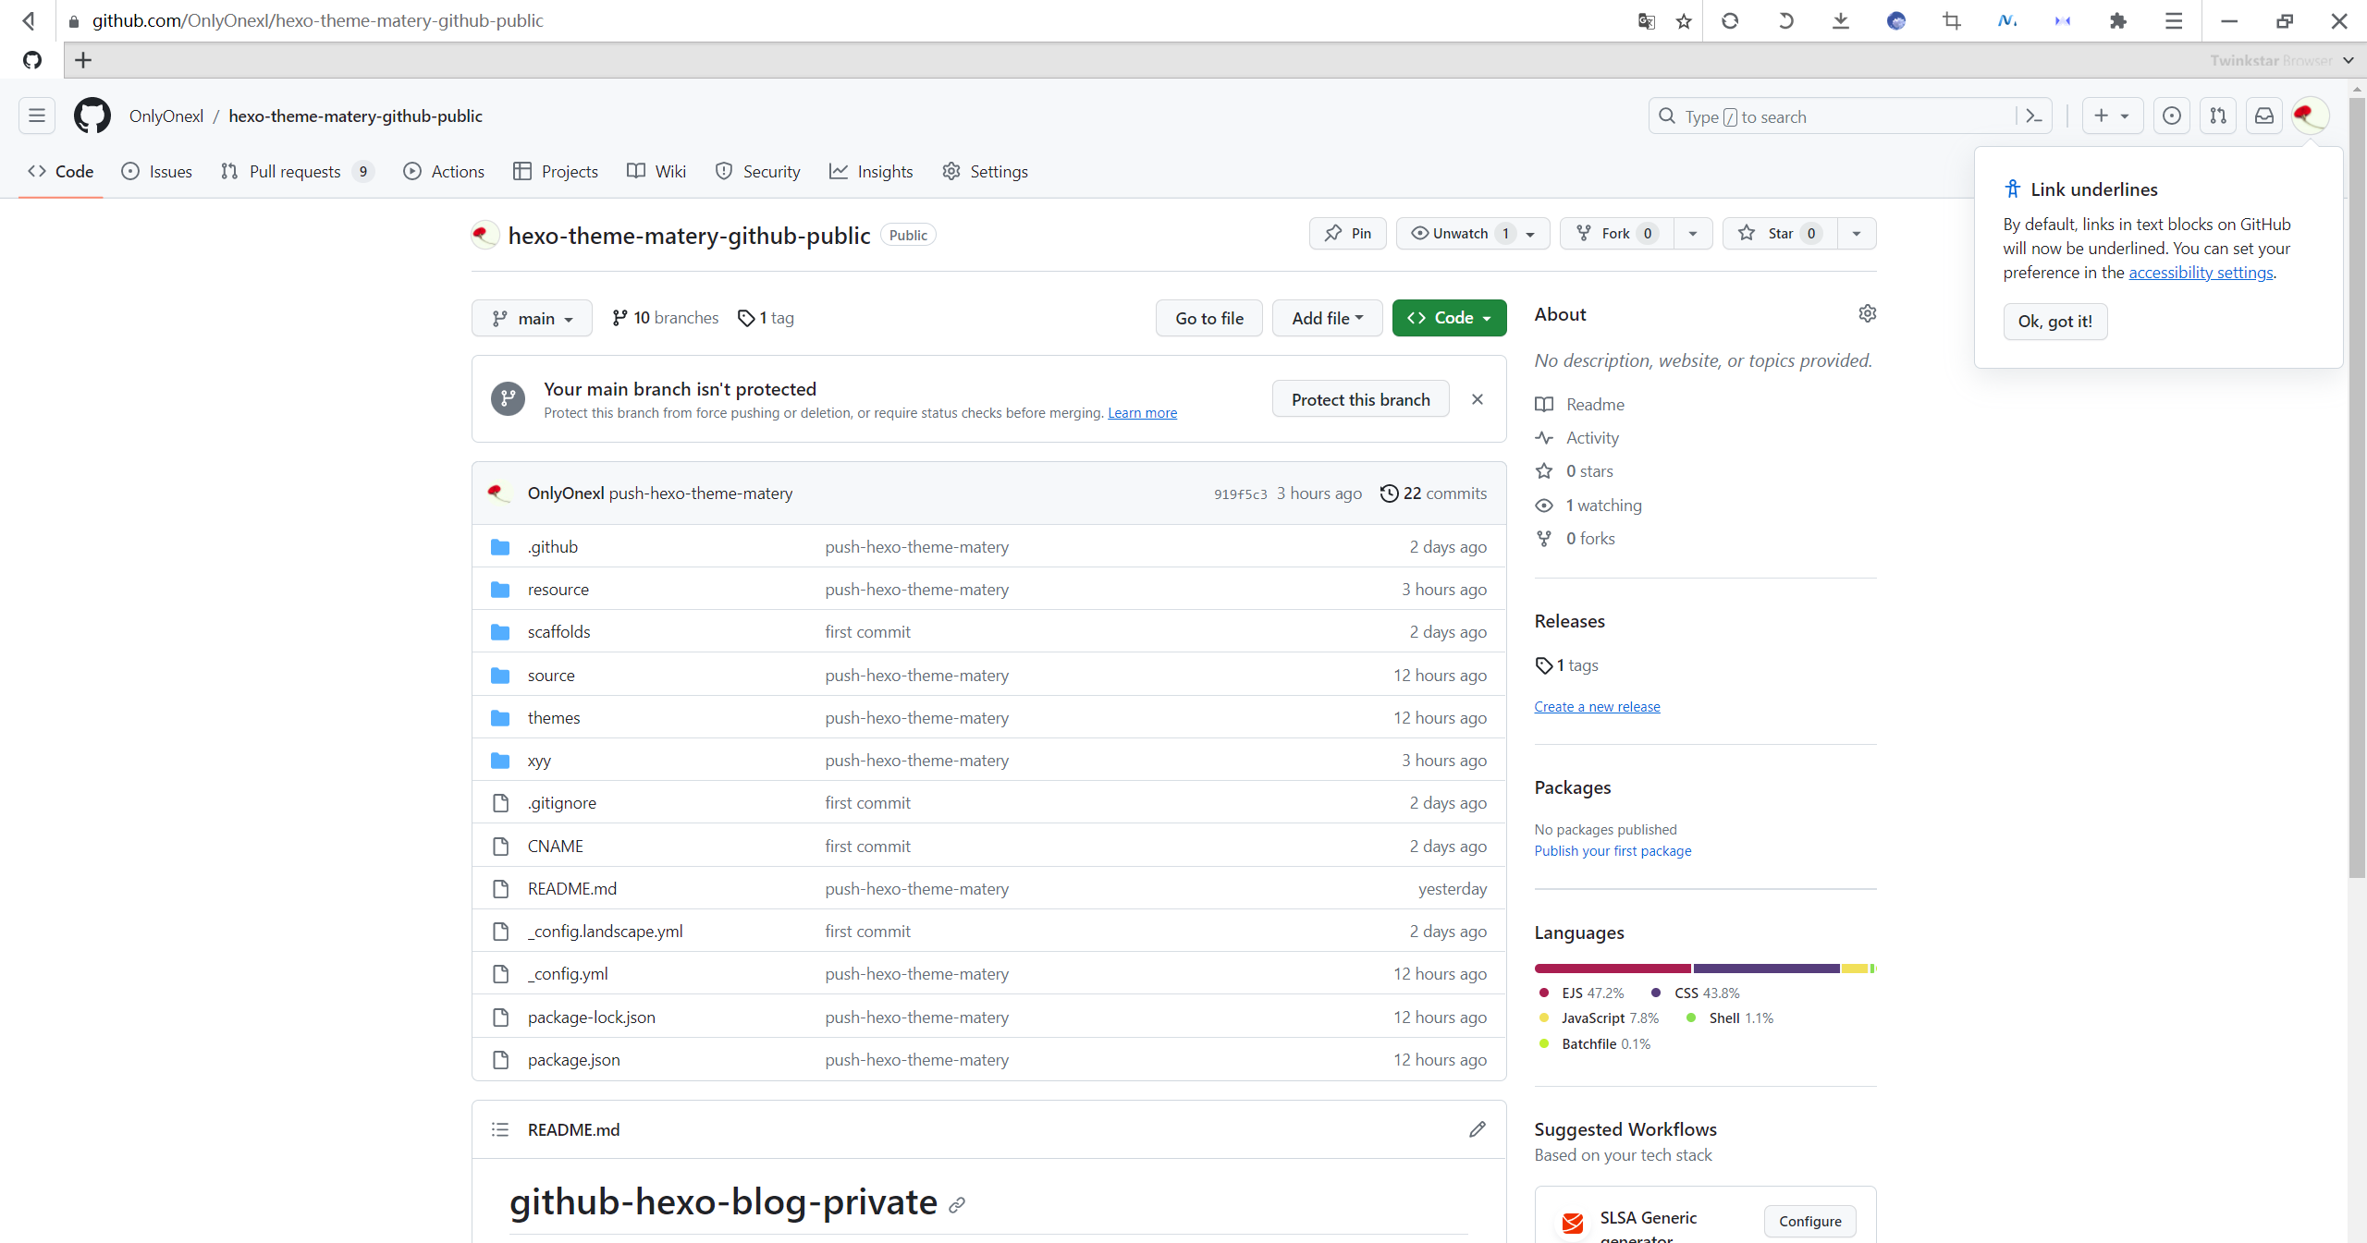Switch to the Insights tab
Screen dimensions: 2367x1243
click(x=871, y=171)
